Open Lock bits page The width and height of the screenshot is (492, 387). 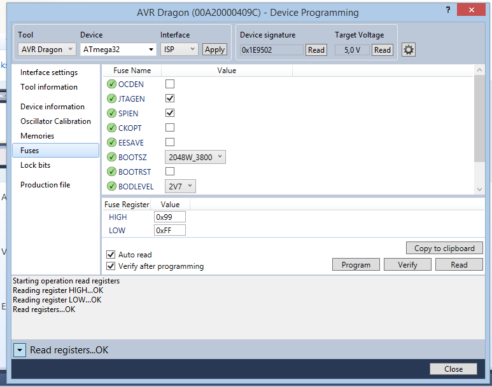[36, 165]
